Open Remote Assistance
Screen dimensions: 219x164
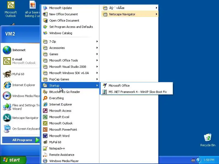coord(70,155)
